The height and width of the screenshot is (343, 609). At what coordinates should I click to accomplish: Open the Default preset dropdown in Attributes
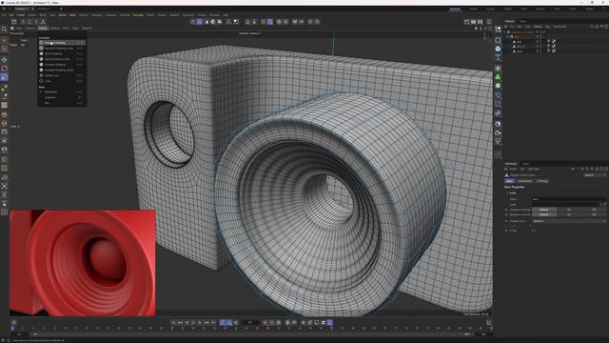594,175
